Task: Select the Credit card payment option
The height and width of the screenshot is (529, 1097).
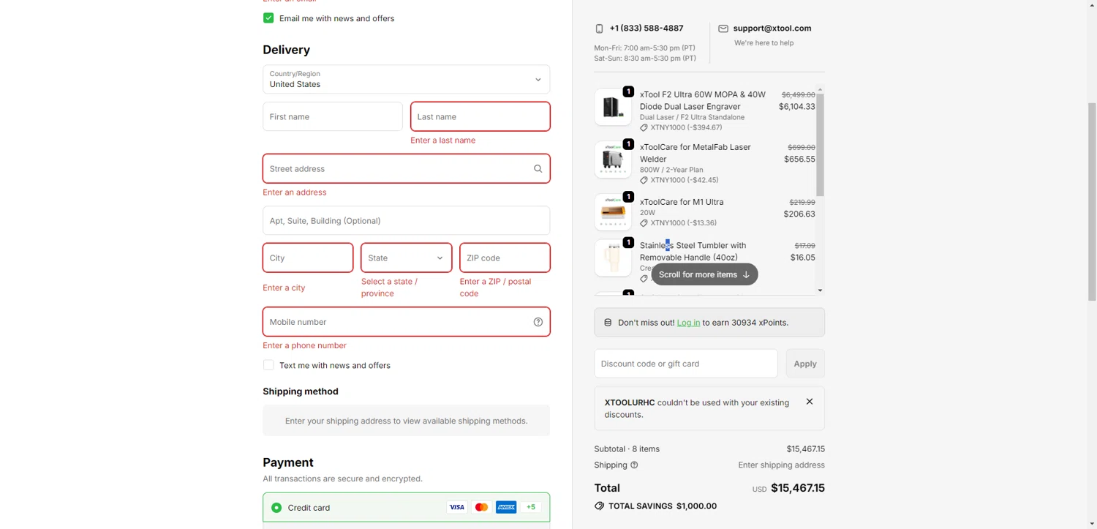Action: 276,508
